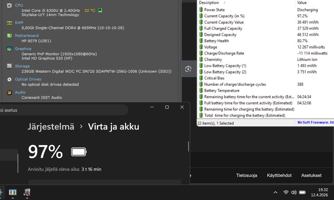Click the 388 cycles value cell

point(300,84)
